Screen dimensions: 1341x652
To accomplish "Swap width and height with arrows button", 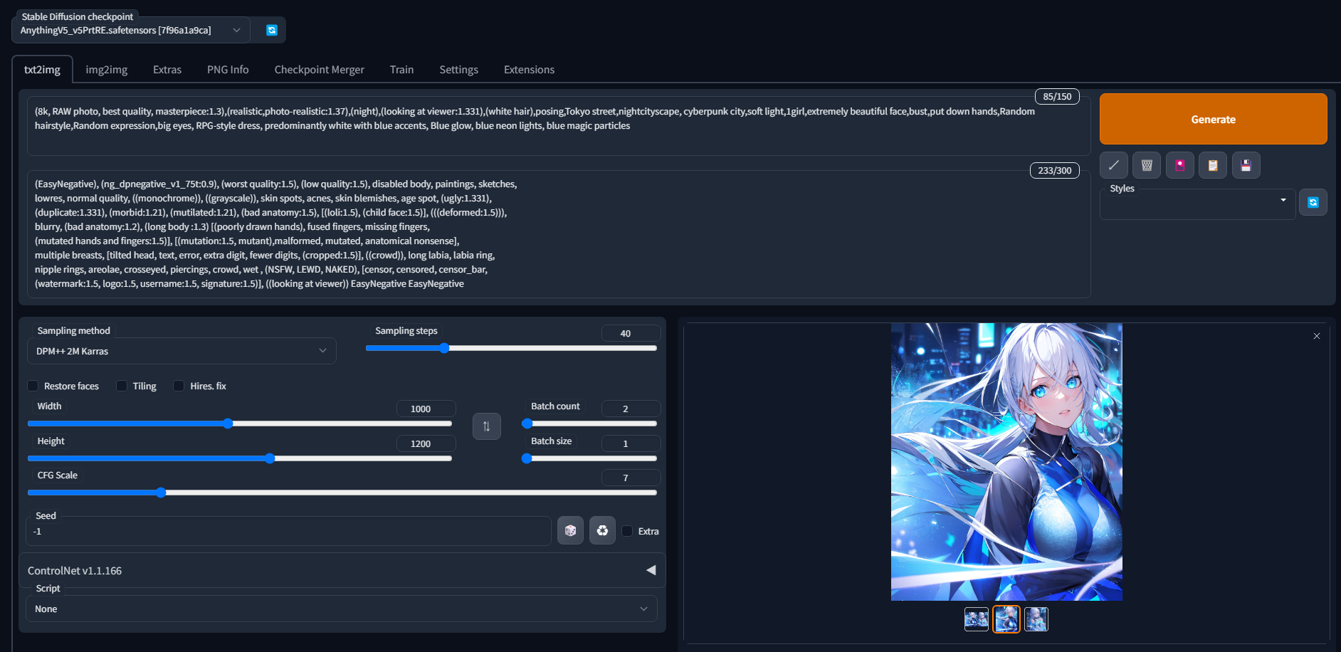I will tap(487, 426).
